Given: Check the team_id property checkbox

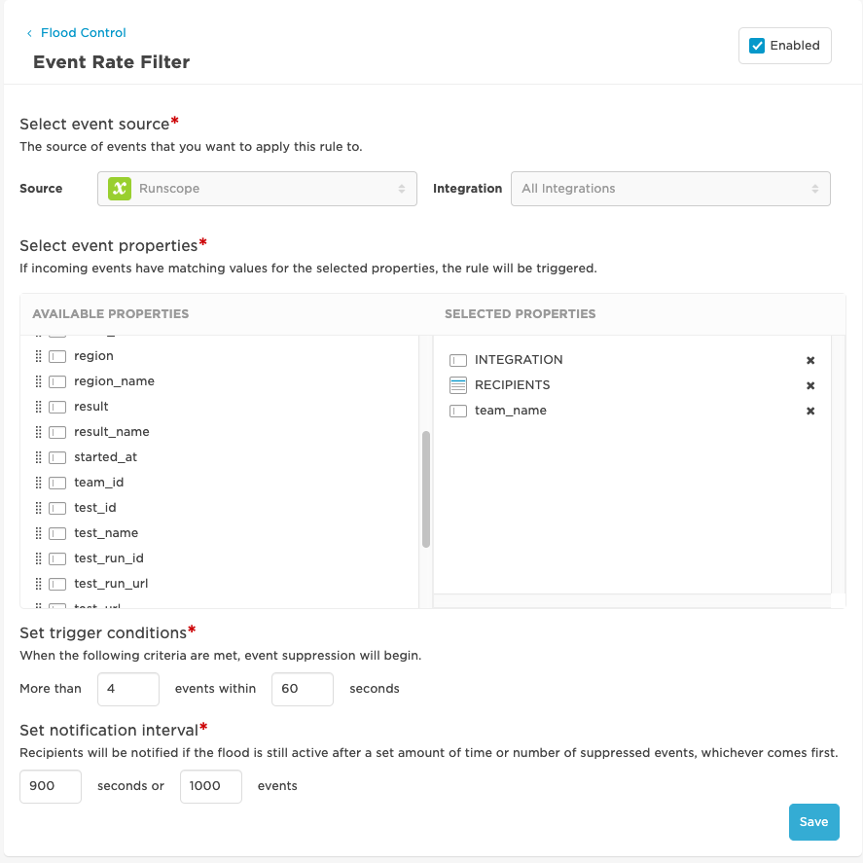Looking at the screenshot, I should (x=57, y=482).
